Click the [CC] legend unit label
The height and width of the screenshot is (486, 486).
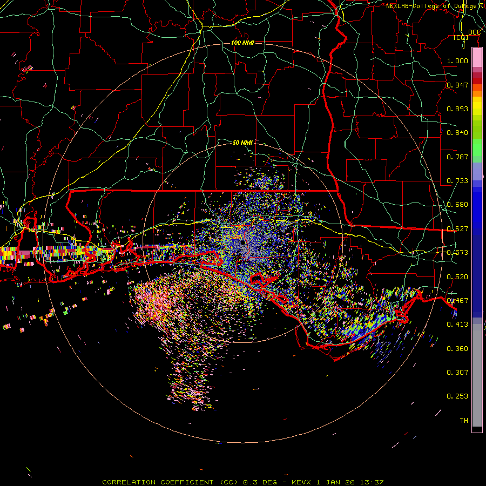[461, 37]
